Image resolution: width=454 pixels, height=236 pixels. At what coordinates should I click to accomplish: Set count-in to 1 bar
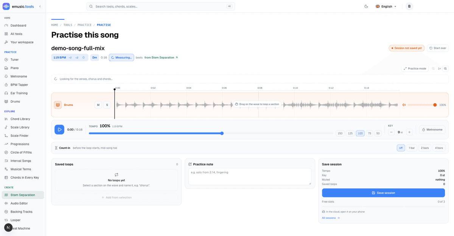(412, 148)
